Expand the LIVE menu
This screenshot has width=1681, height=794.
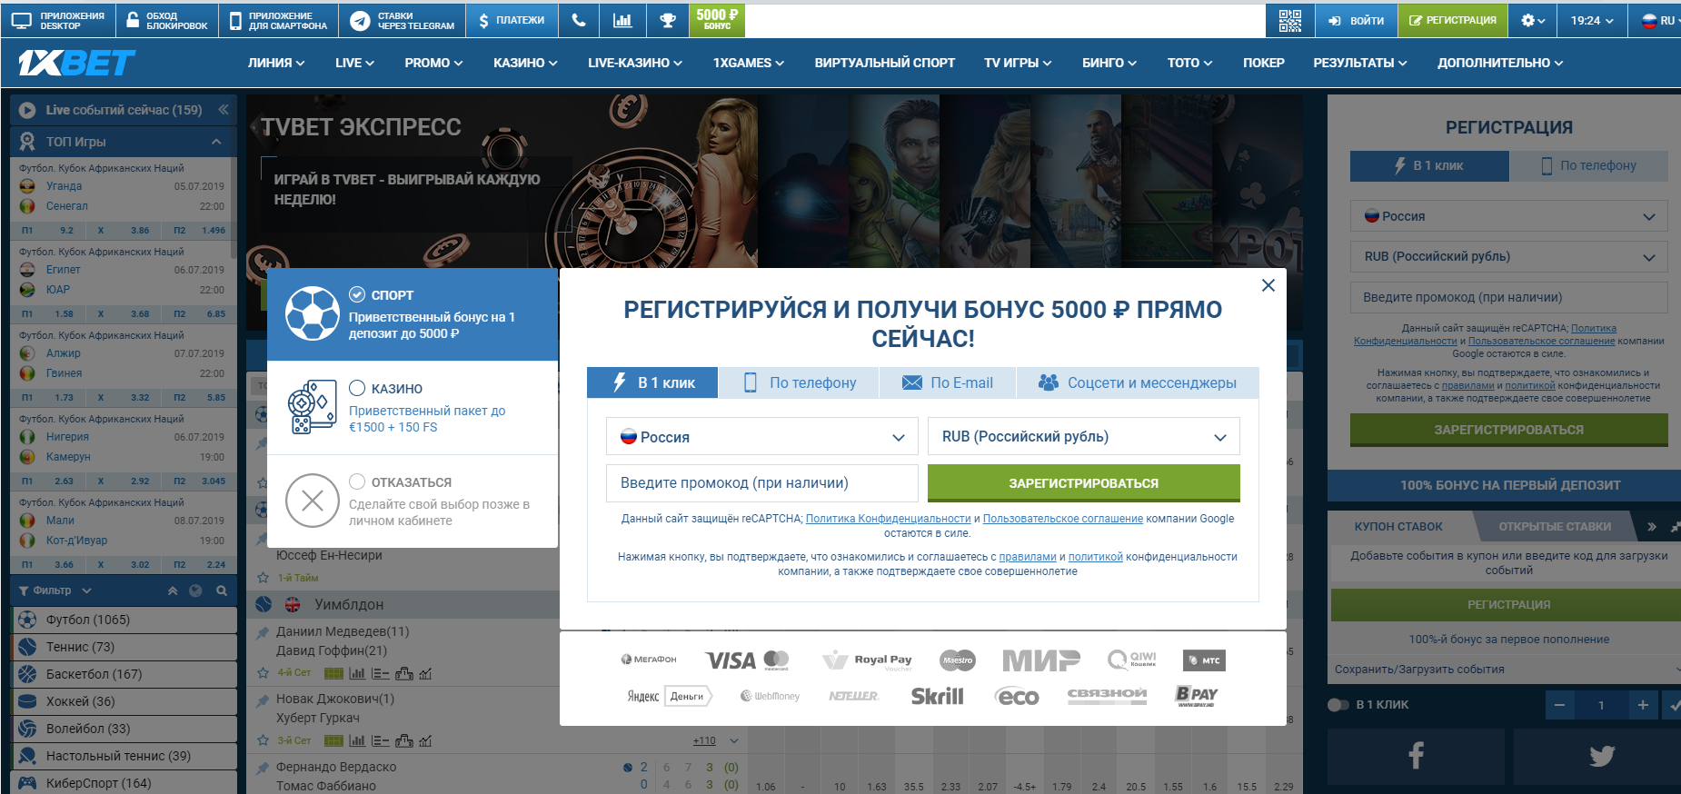[x=354, y=63]
